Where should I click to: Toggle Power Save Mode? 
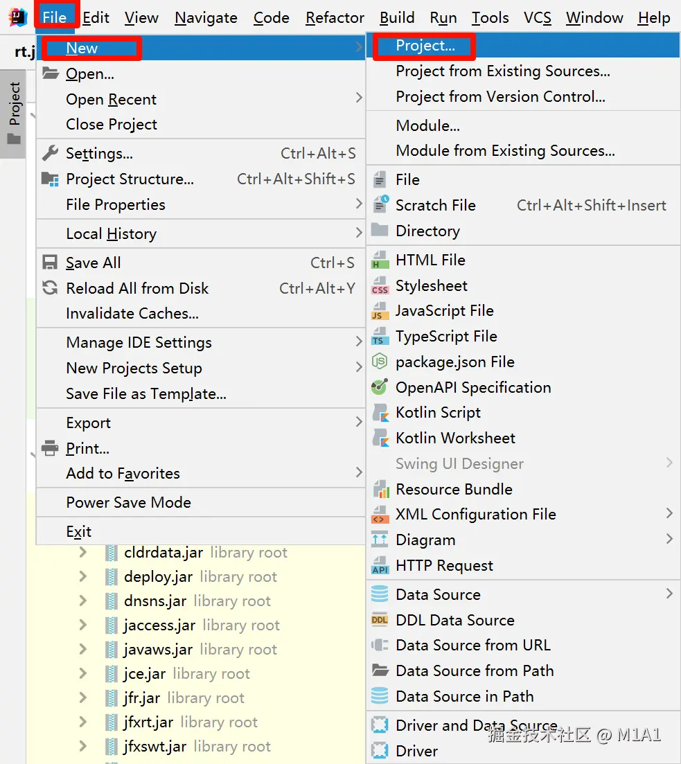[128, 503]
